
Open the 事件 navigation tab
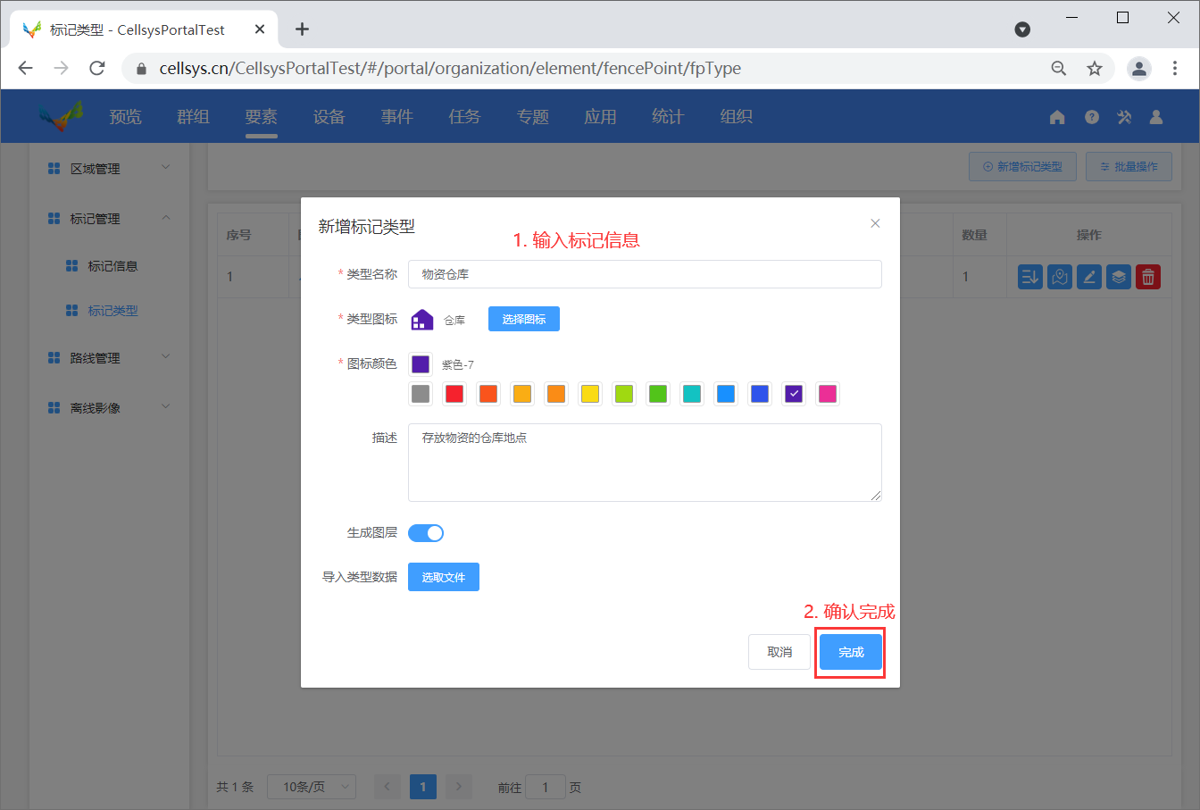(x=397, y=117)
